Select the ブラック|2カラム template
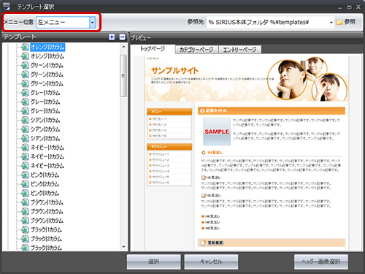Viewport: 365px width, 274px height. point(46,239)
